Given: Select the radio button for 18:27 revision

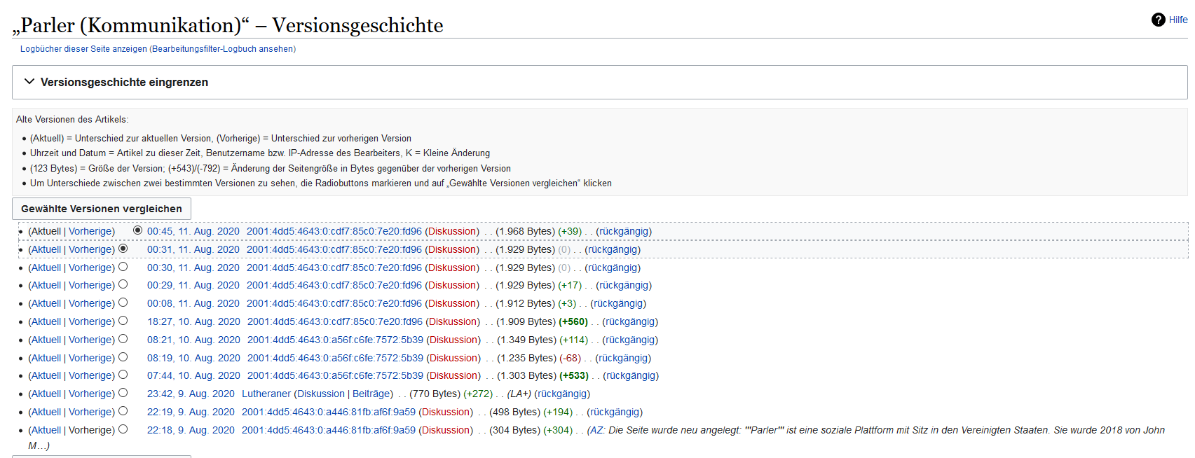Looking at the screenshot, I should [123, 321].
